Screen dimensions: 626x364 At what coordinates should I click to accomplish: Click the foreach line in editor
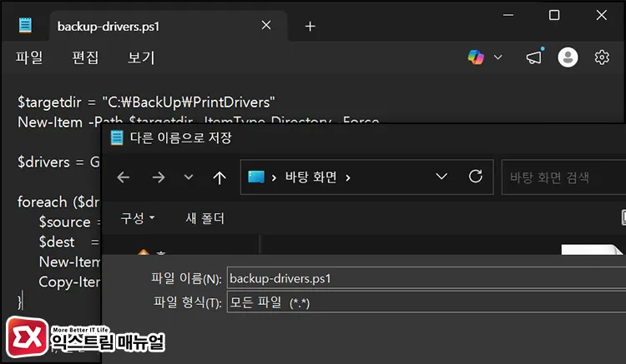[58, 202]
